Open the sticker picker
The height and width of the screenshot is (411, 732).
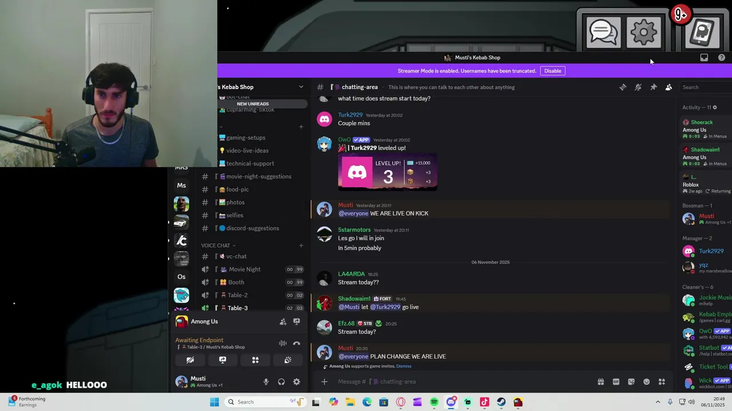[631, 382]
